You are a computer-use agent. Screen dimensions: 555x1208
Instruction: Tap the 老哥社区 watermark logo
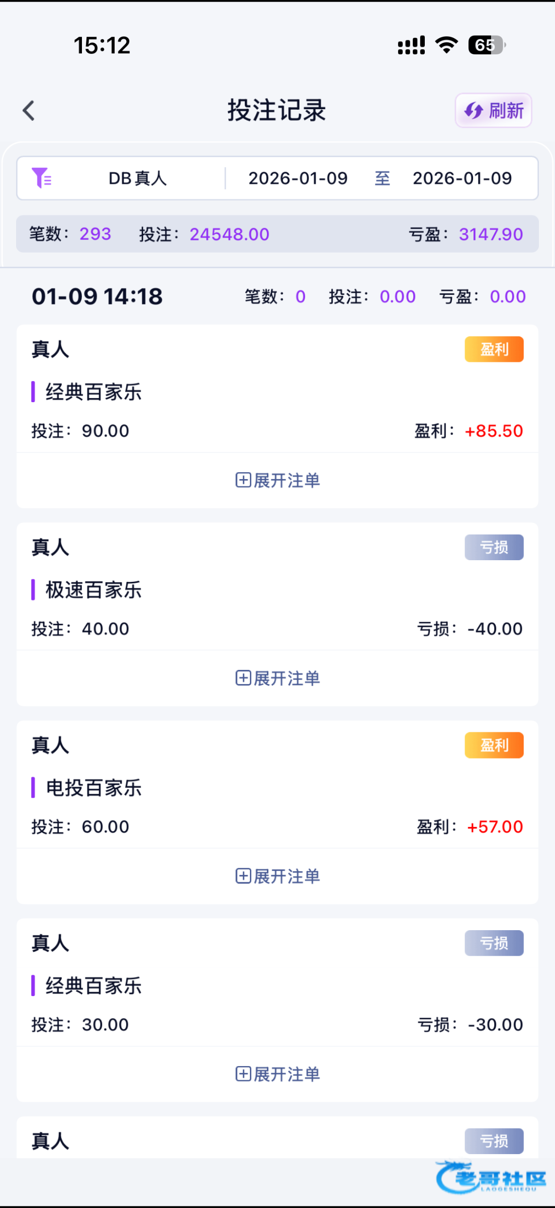(491, 1178)
